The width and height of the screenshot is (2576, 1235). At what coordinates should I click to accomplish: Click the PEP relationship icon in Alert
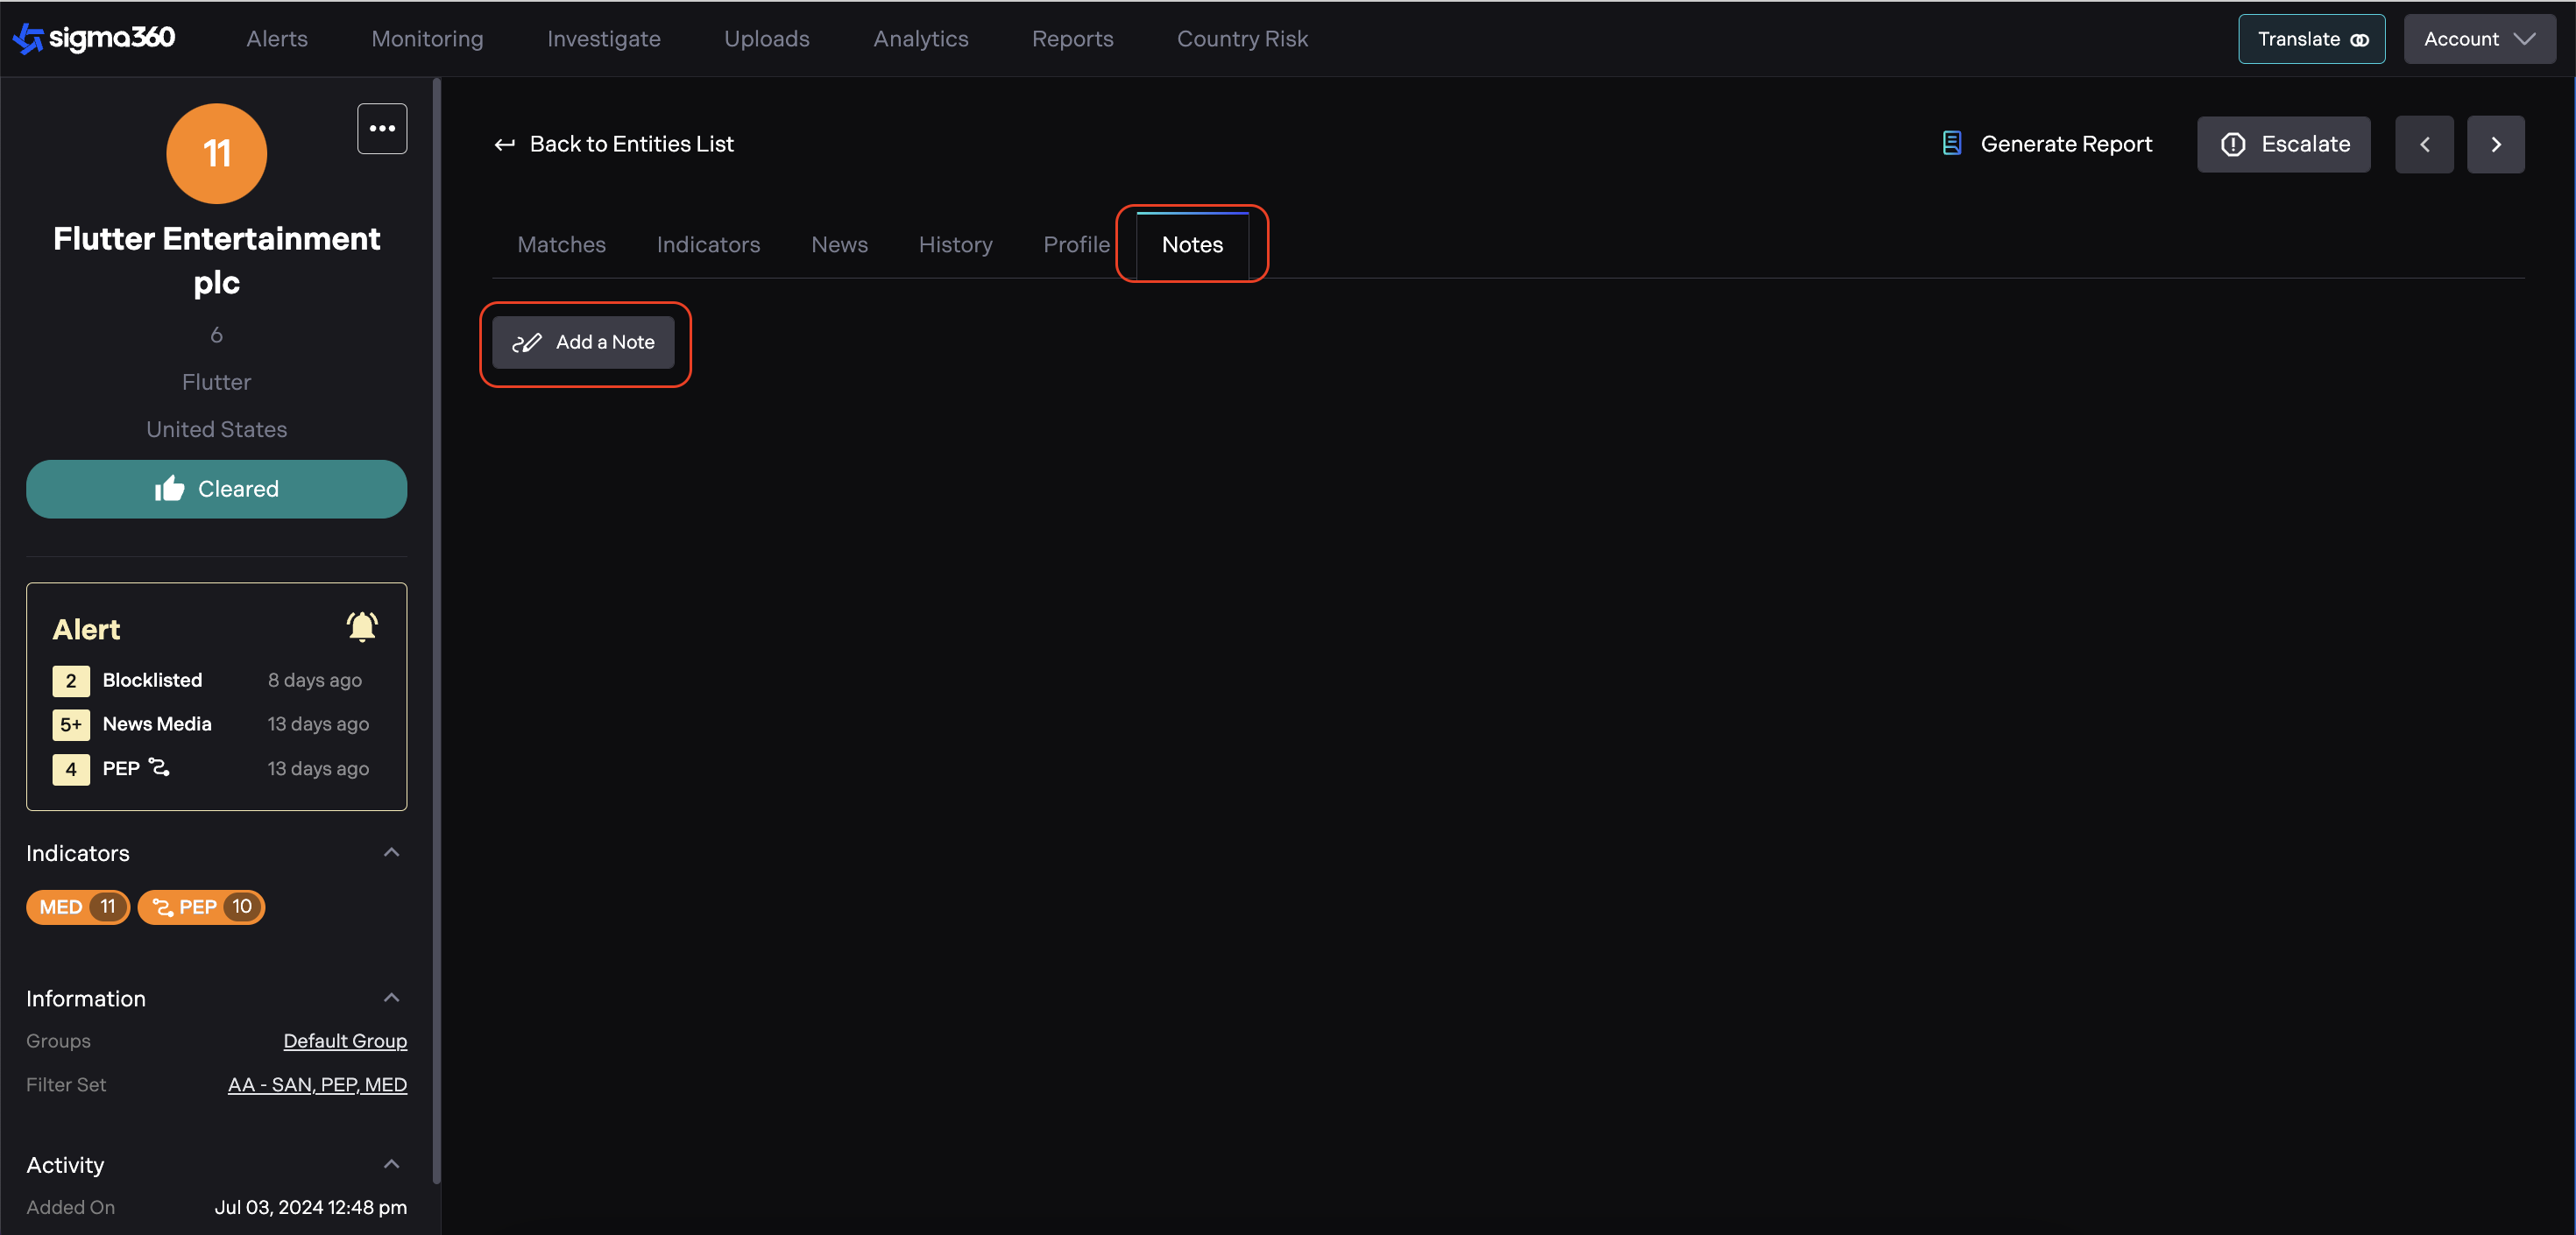[x=159, y=767]
